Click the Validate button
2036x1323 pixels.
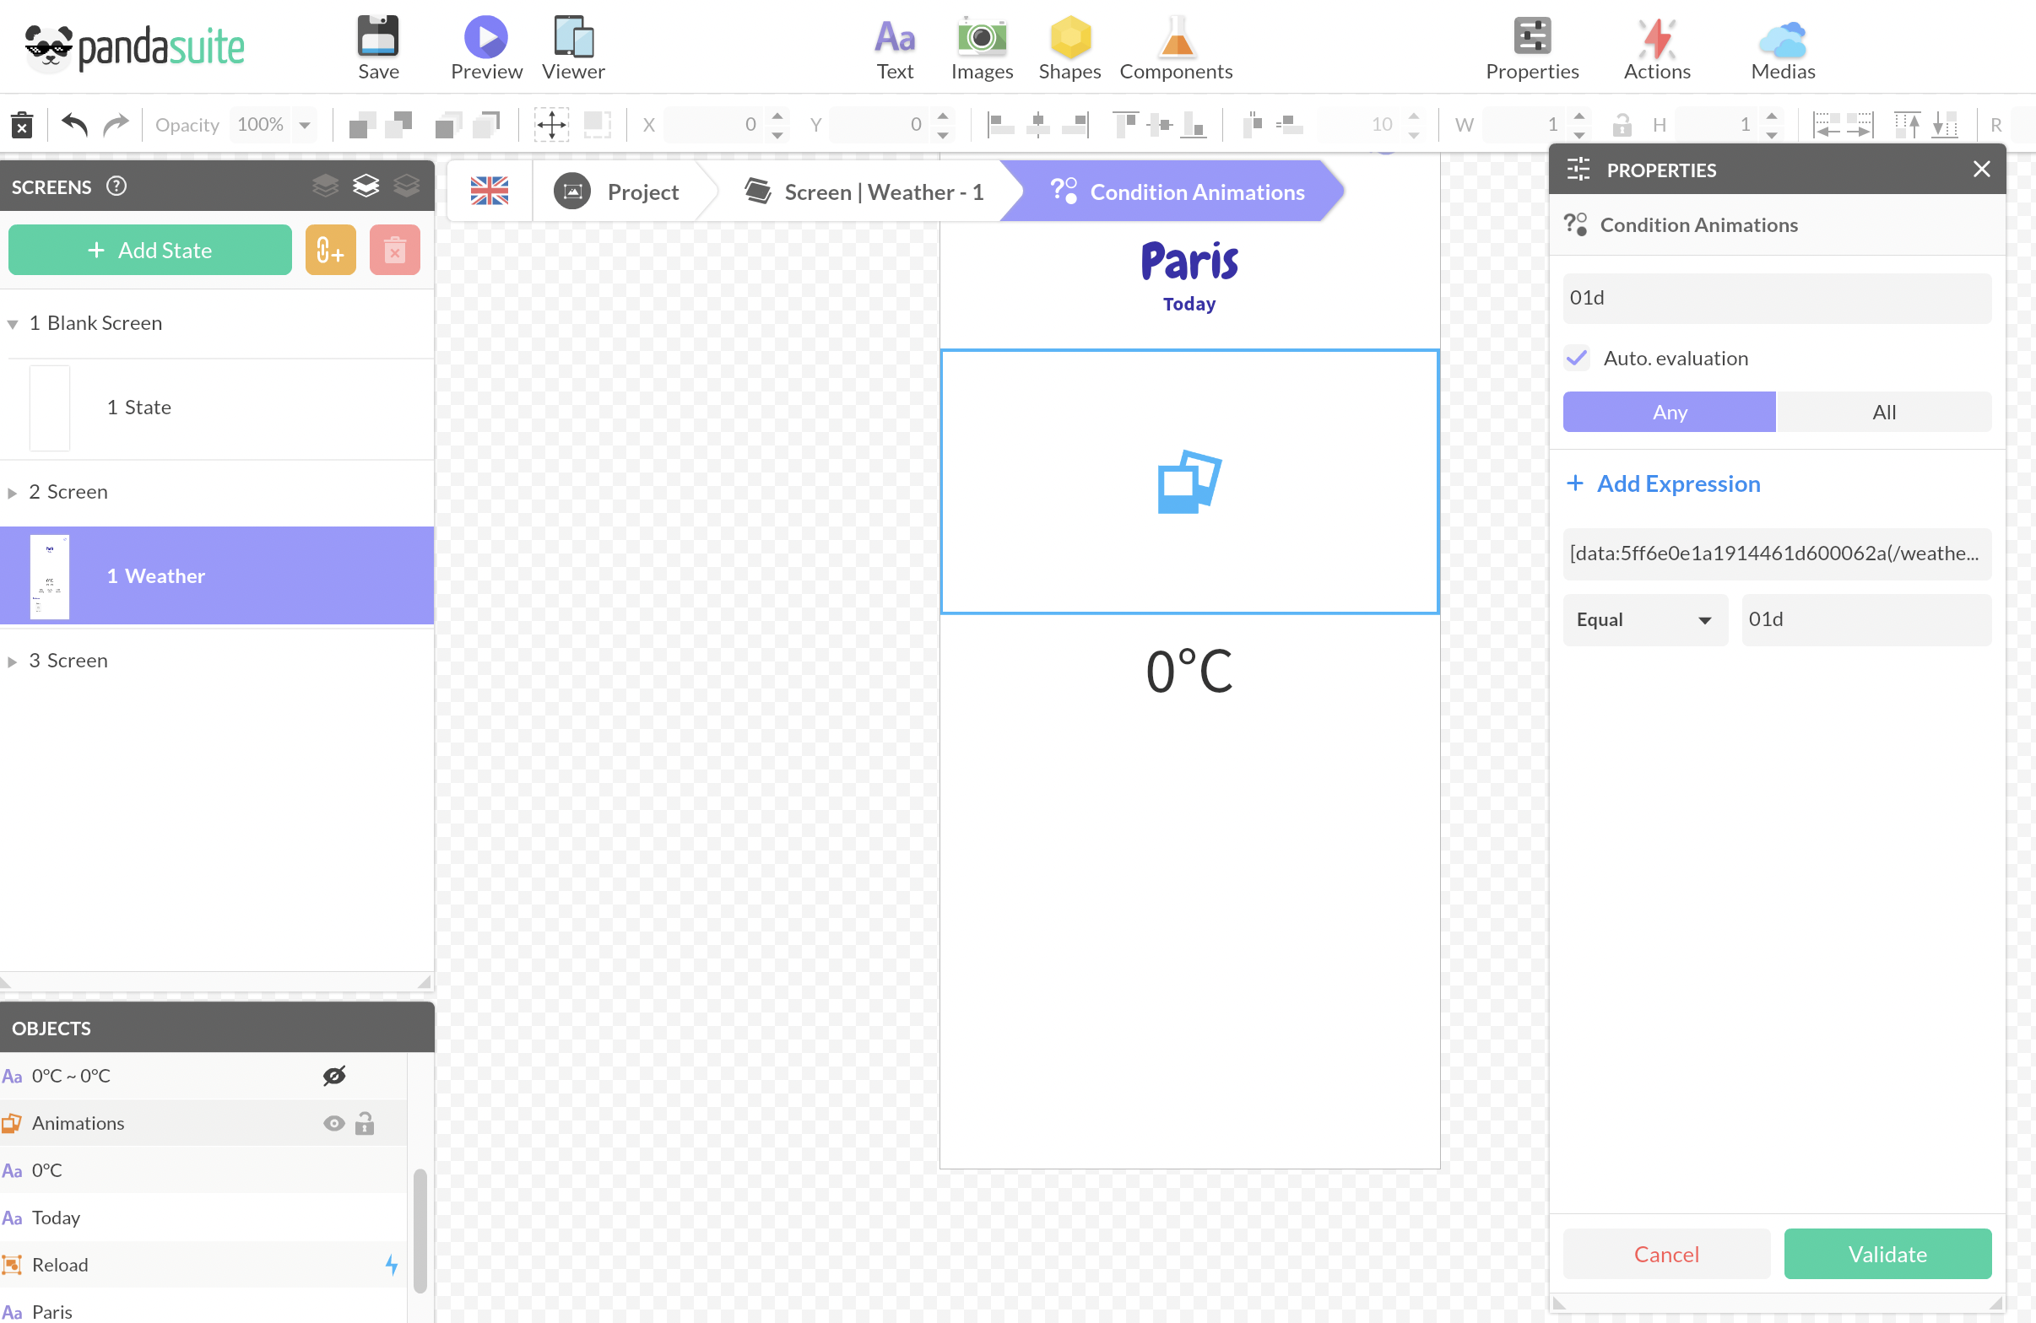pyautogui.click(x=1887, y=1254)
